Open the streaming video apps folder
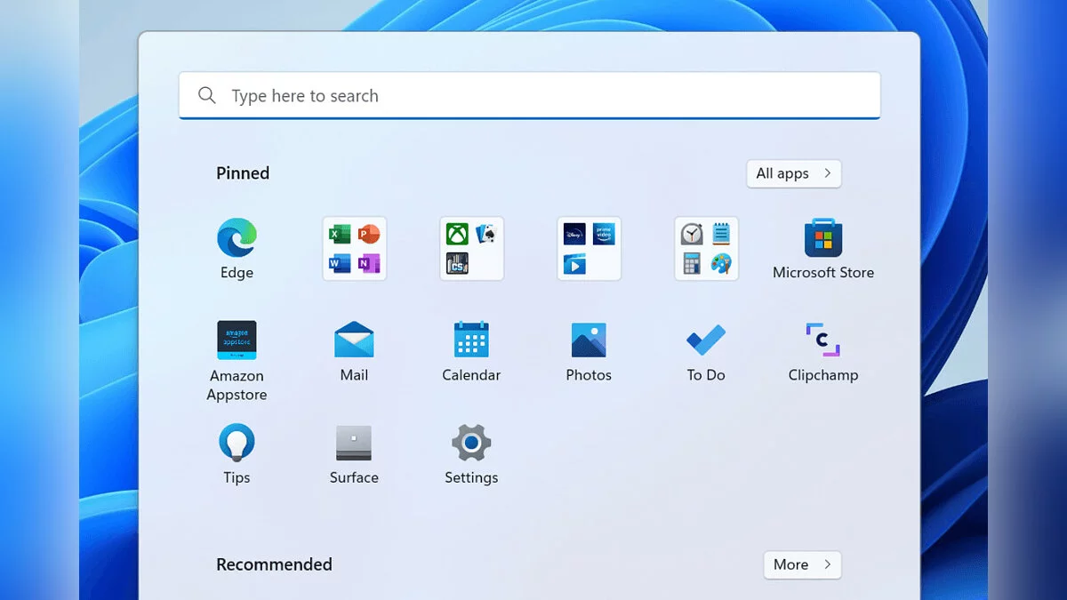 tap(589, 249)
